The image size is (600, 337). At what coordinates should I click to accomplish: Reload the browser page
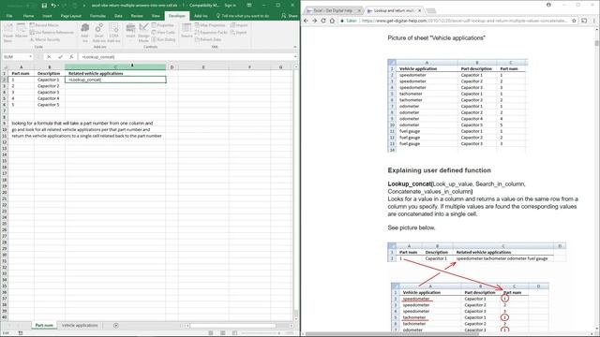point(323,21)
